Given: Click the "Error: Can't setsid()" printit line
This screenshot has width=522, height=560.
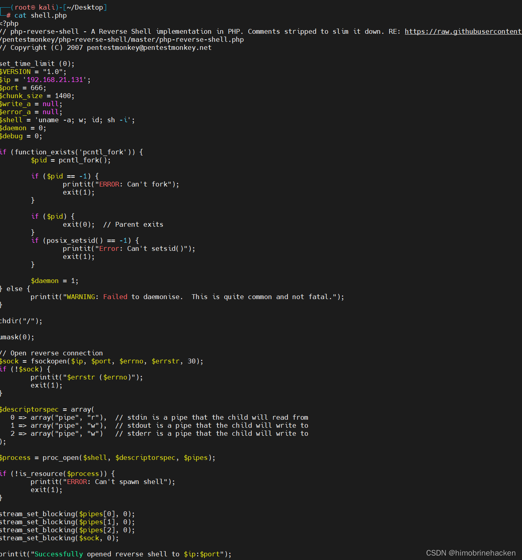Looking at the screenshot, I should click(129, 248).
